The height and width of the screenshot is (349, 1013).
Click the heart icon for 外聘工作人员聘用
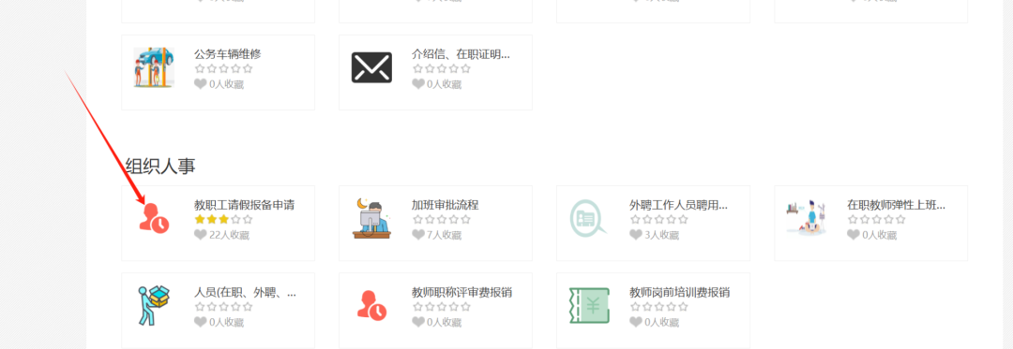(x=636, y=235)
